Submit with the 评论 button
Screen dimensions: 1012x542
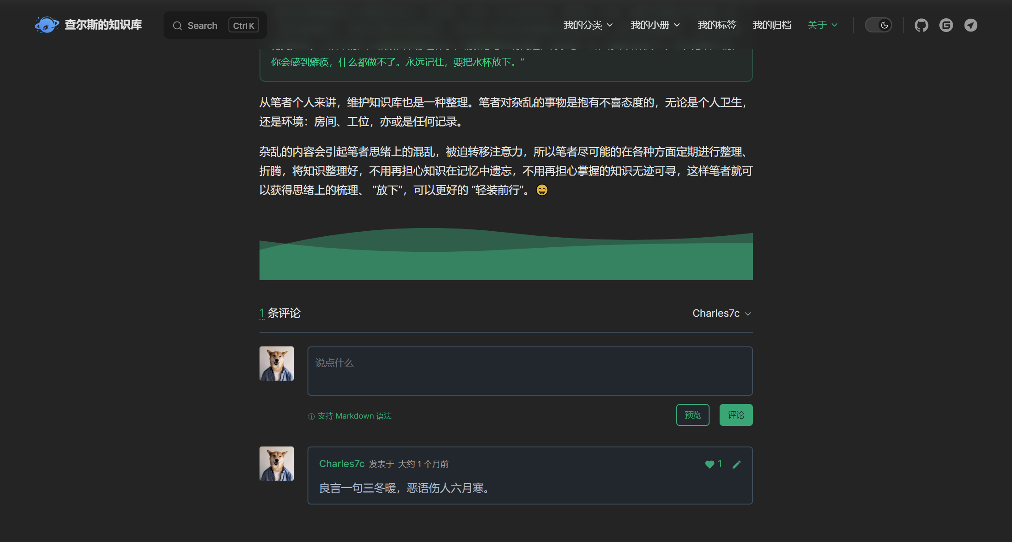(x=736, y=415)
